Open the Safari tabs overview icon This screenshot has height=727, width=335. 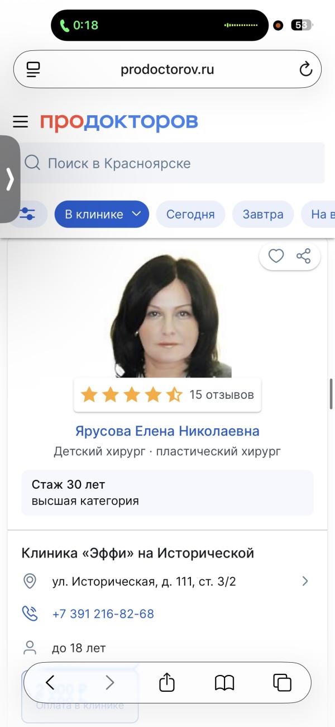283,682
